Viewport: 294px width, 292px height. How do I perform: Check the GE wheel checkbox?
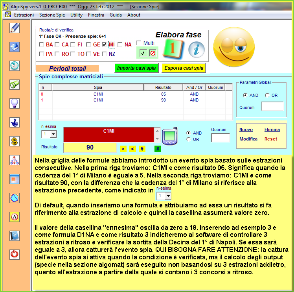point(88,44)
